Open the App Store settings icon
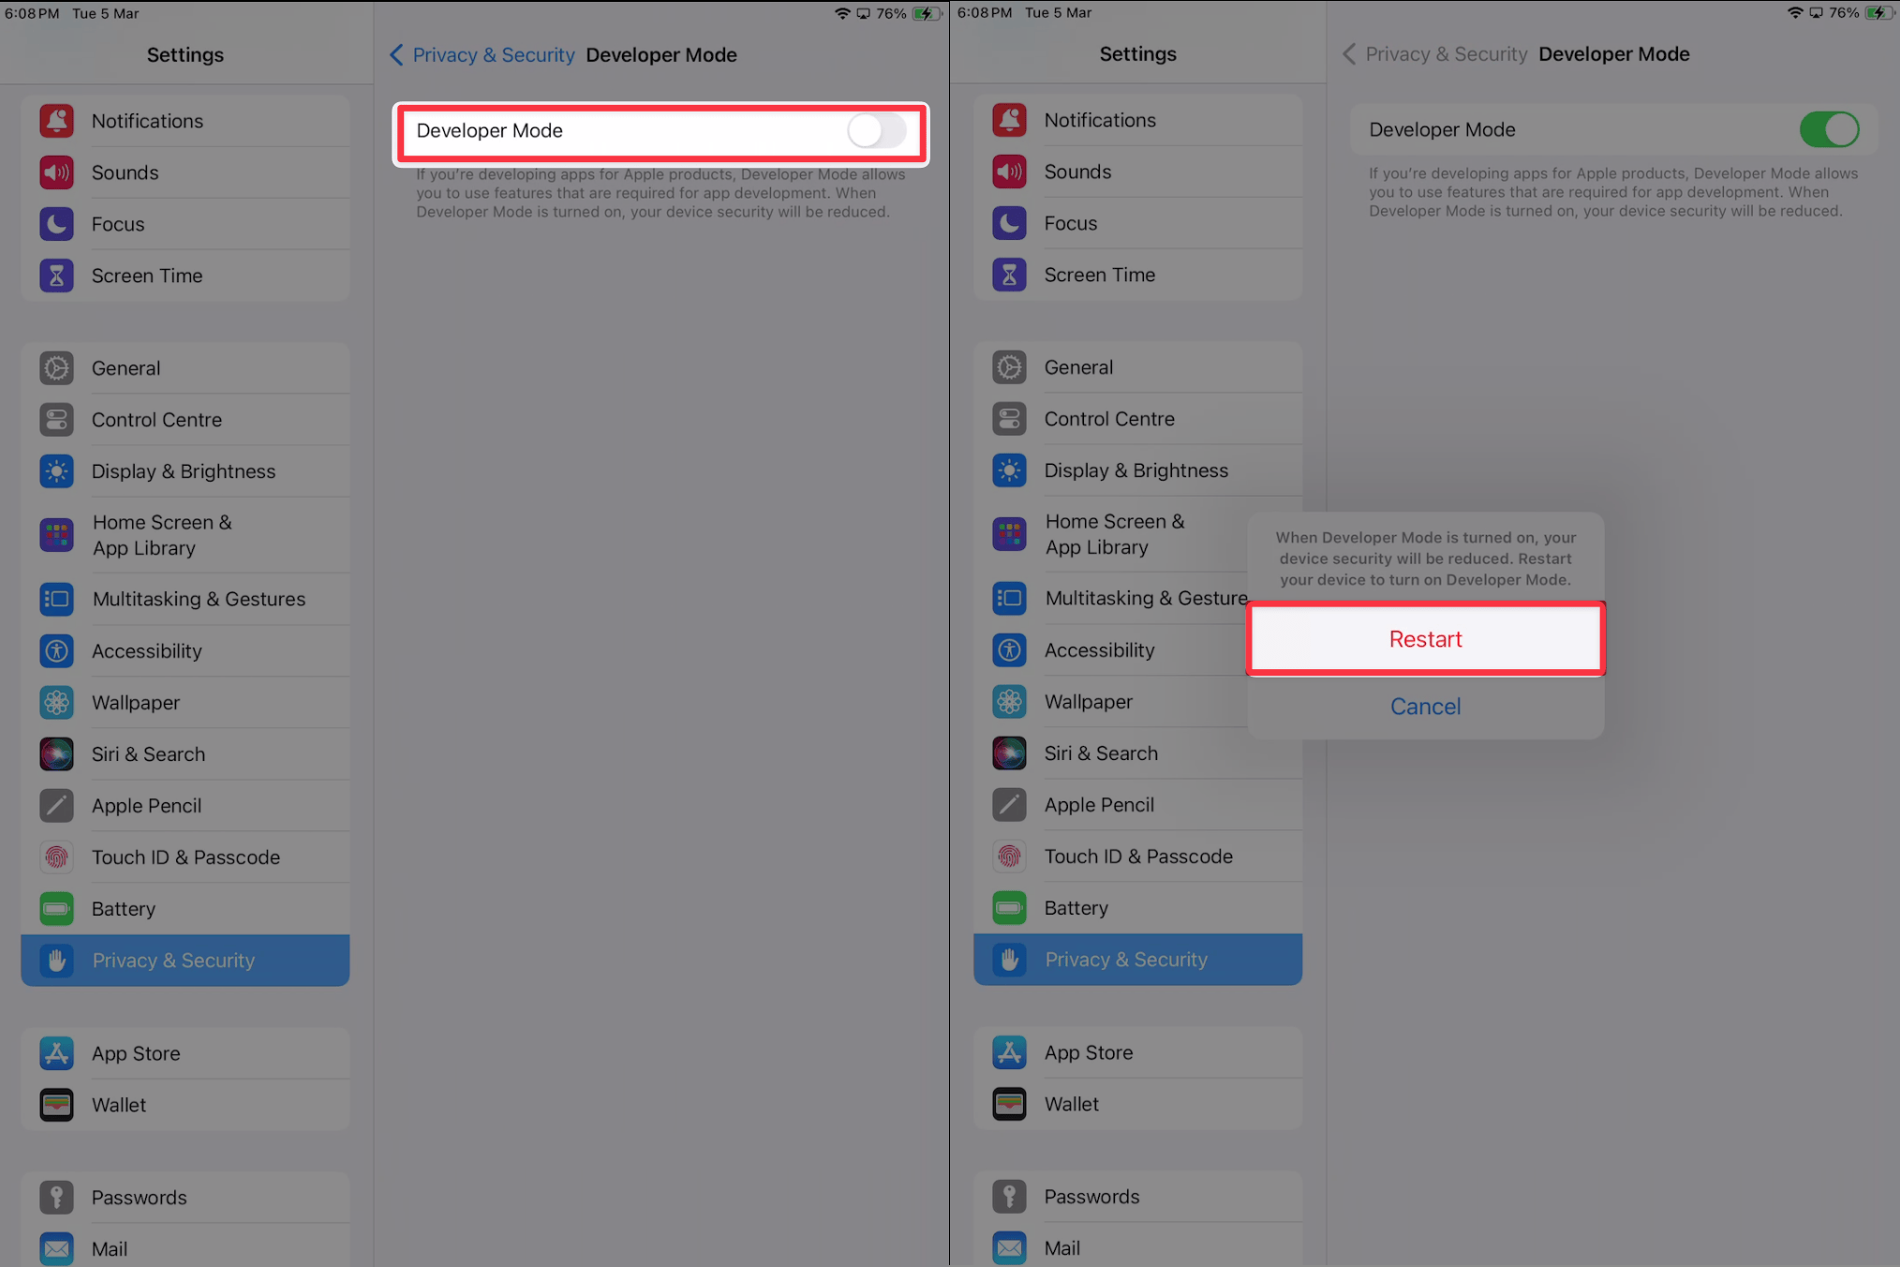The image size is (1900, 1267). [x=56, y=1052]
